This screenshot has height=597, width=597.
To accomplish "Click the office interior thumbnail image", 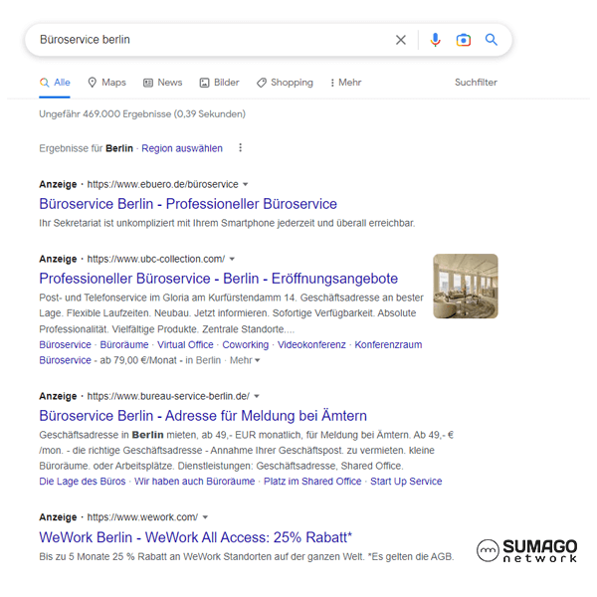I will tap(466, 286).
